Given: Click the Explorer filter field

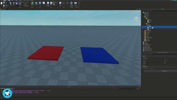Looking at the screenshot, I should click(159, 11).
